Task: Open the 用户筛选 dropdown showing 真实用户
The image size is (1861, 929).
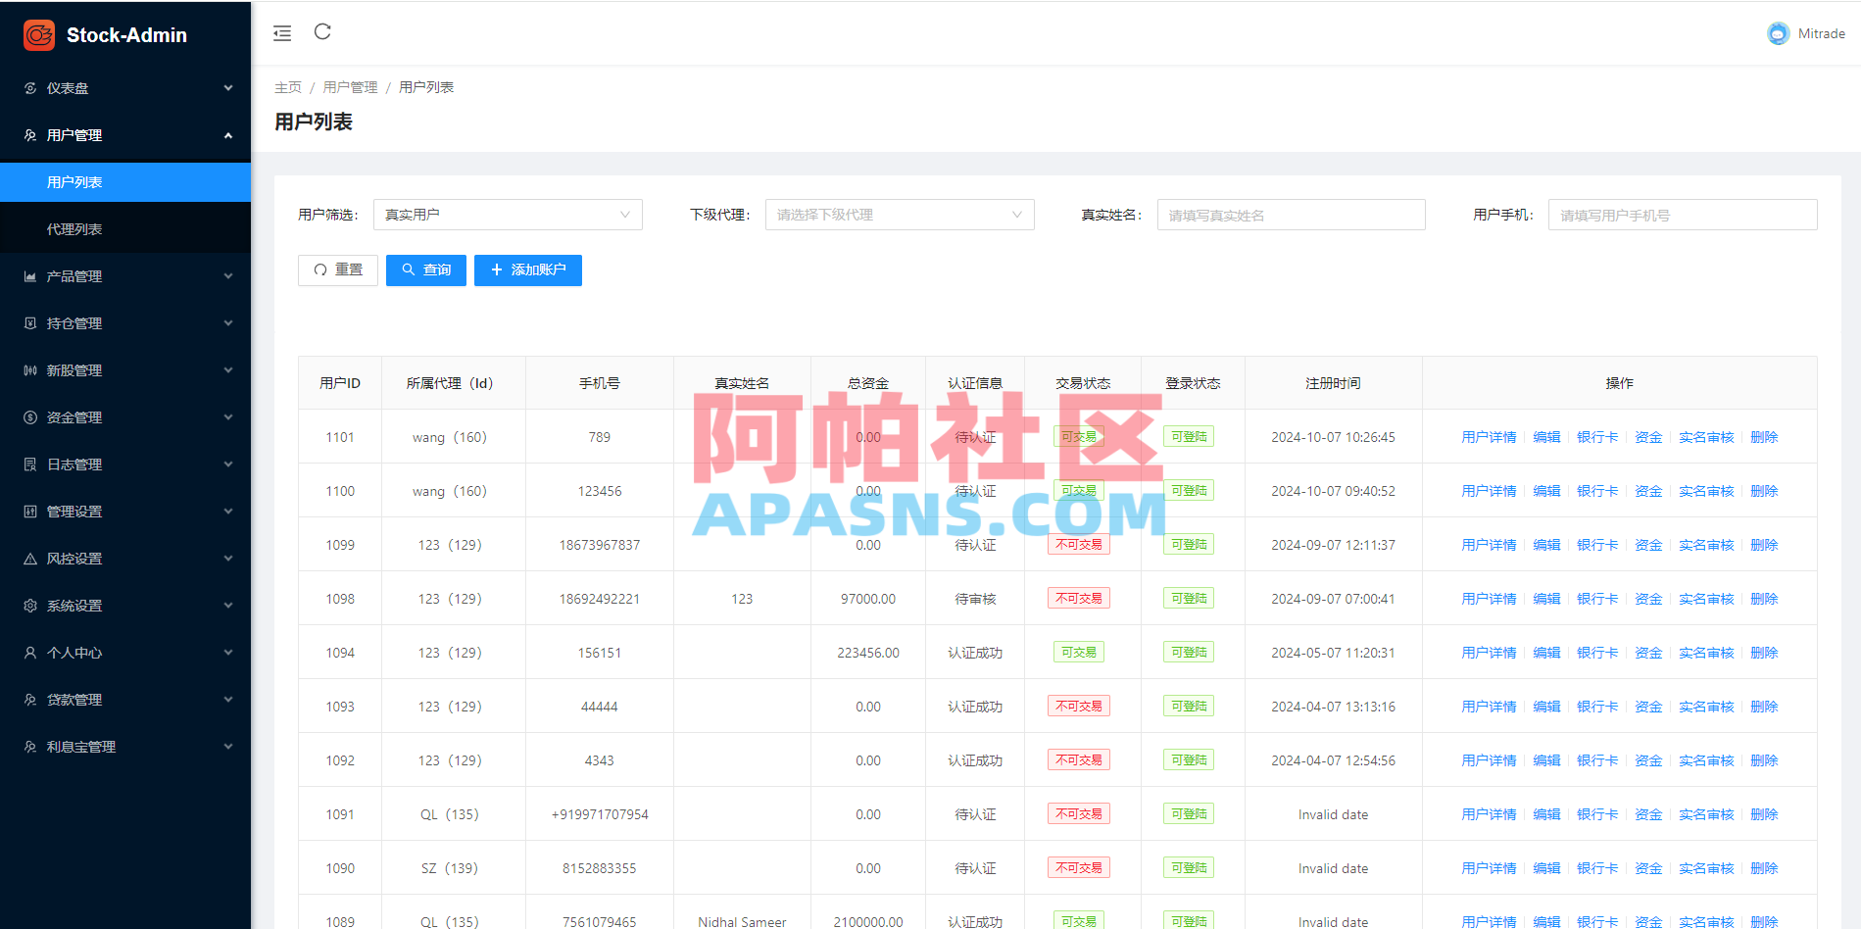Action: pyautogui.click(x=507, y=214)
